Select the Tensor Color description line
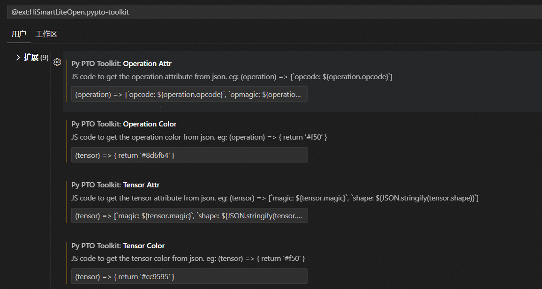This screenshot has width=542, height=289. point(188,259)
